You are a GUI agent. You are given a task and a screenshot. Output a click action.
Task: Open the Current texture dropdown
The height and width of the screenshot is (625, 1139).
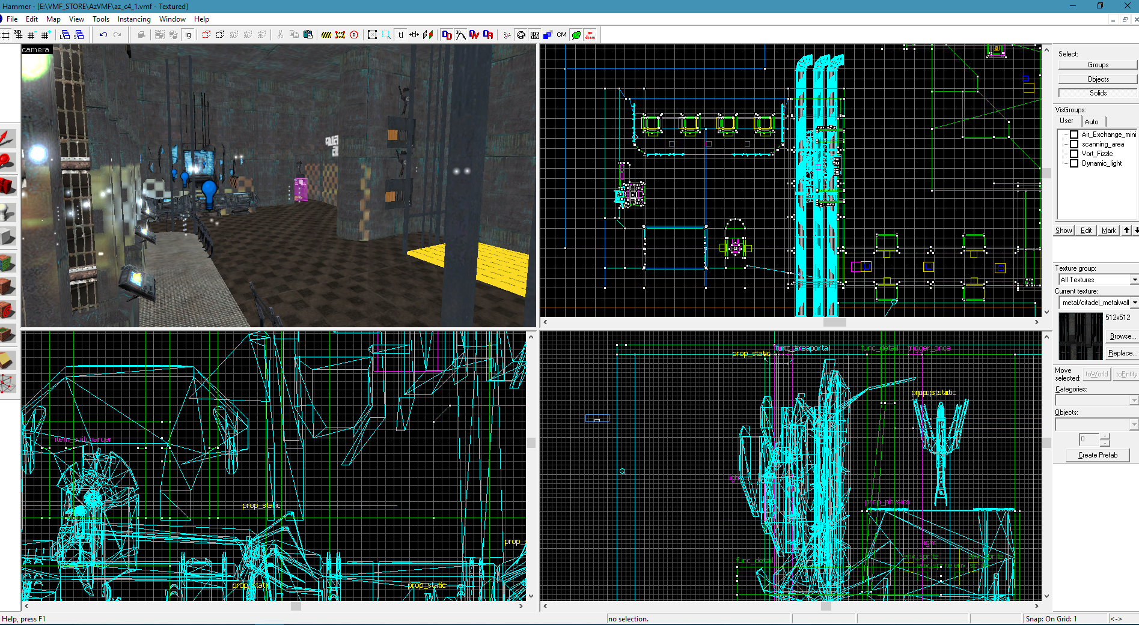pyautogui.click(x=1134, y=303)
